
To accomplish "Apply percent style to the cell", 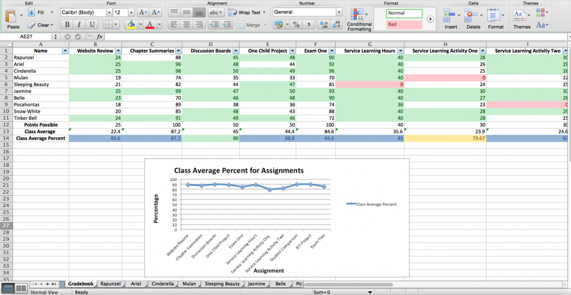I will click(x=296, y=25).
